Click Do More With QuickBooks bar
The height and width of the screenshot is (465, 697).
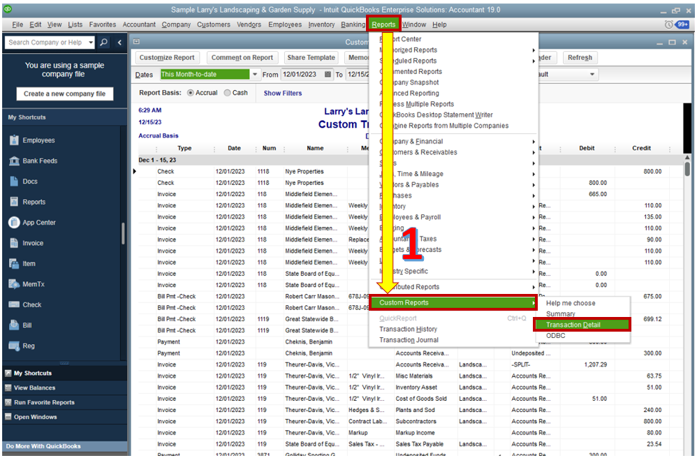point(64,446)
